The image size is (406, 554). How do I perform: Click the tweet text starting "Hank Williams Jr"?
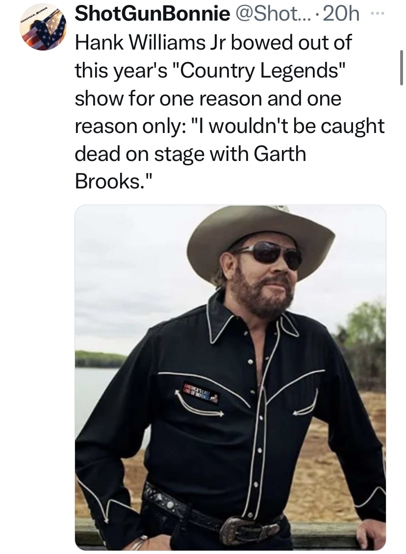click(x=213, y=43)
